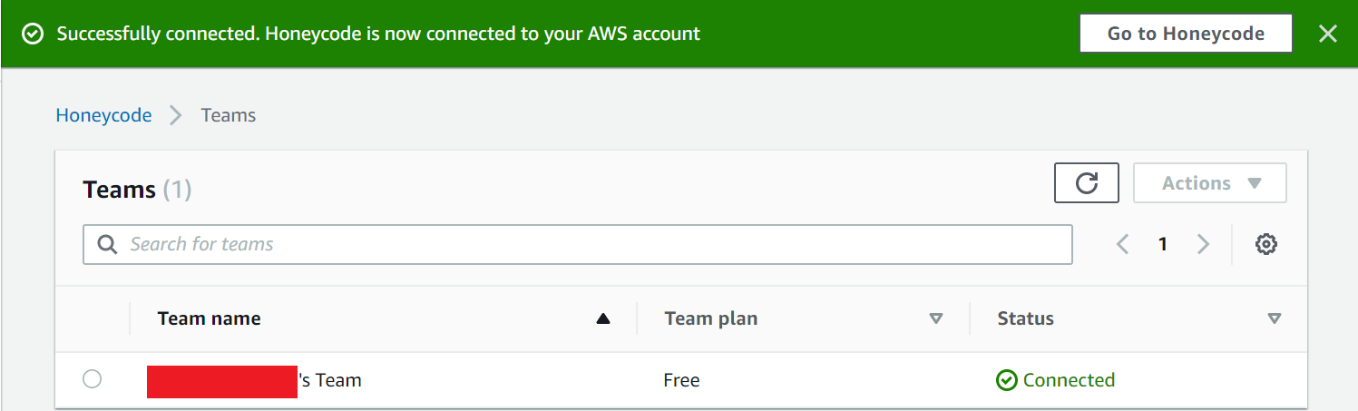Click the Honeycode breadcrumb link
Image resolution: width=1358 pixels, height=411 pixels.
click(x=103, y=115)
